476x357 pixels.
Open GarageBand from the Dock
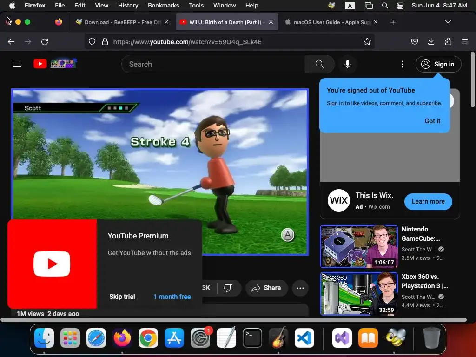(278, 338)
